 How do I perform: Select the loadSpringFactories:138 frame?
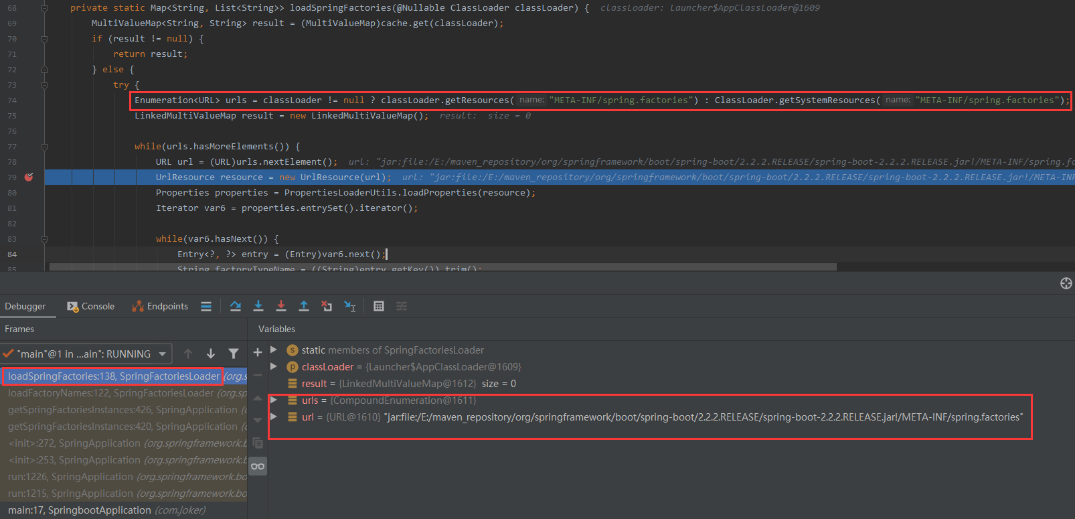(125, 376)
